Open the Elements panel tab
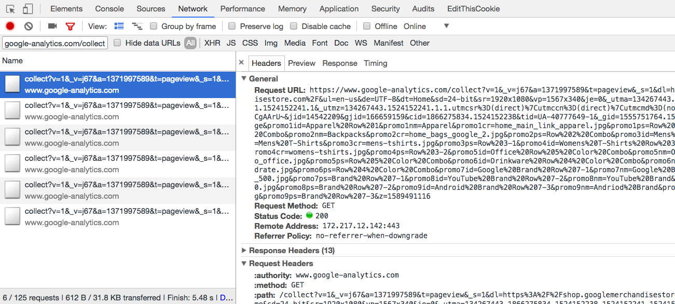 [66, 9]
